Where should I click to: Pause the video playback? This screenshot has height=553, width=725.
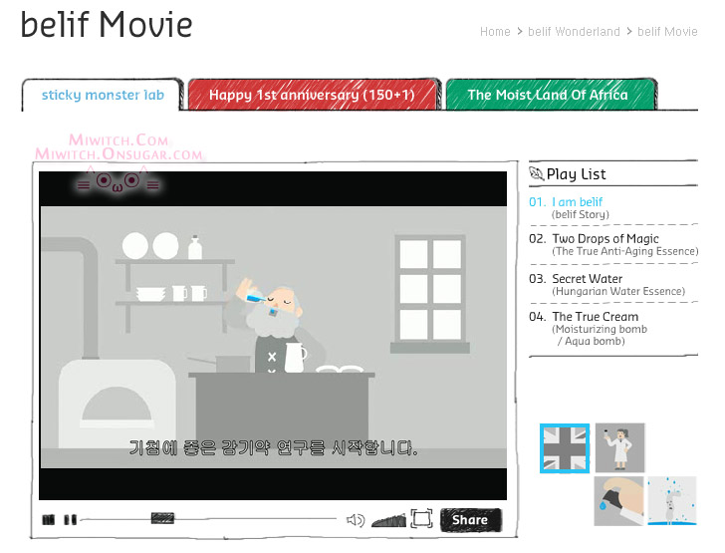point(70,520)
